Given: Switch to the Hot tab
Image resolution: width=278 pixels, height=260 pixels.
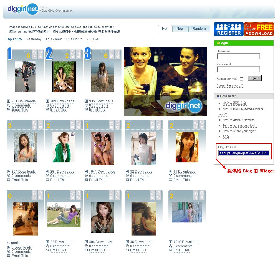Looking at the screenshot, I should [x=165, y=29].
